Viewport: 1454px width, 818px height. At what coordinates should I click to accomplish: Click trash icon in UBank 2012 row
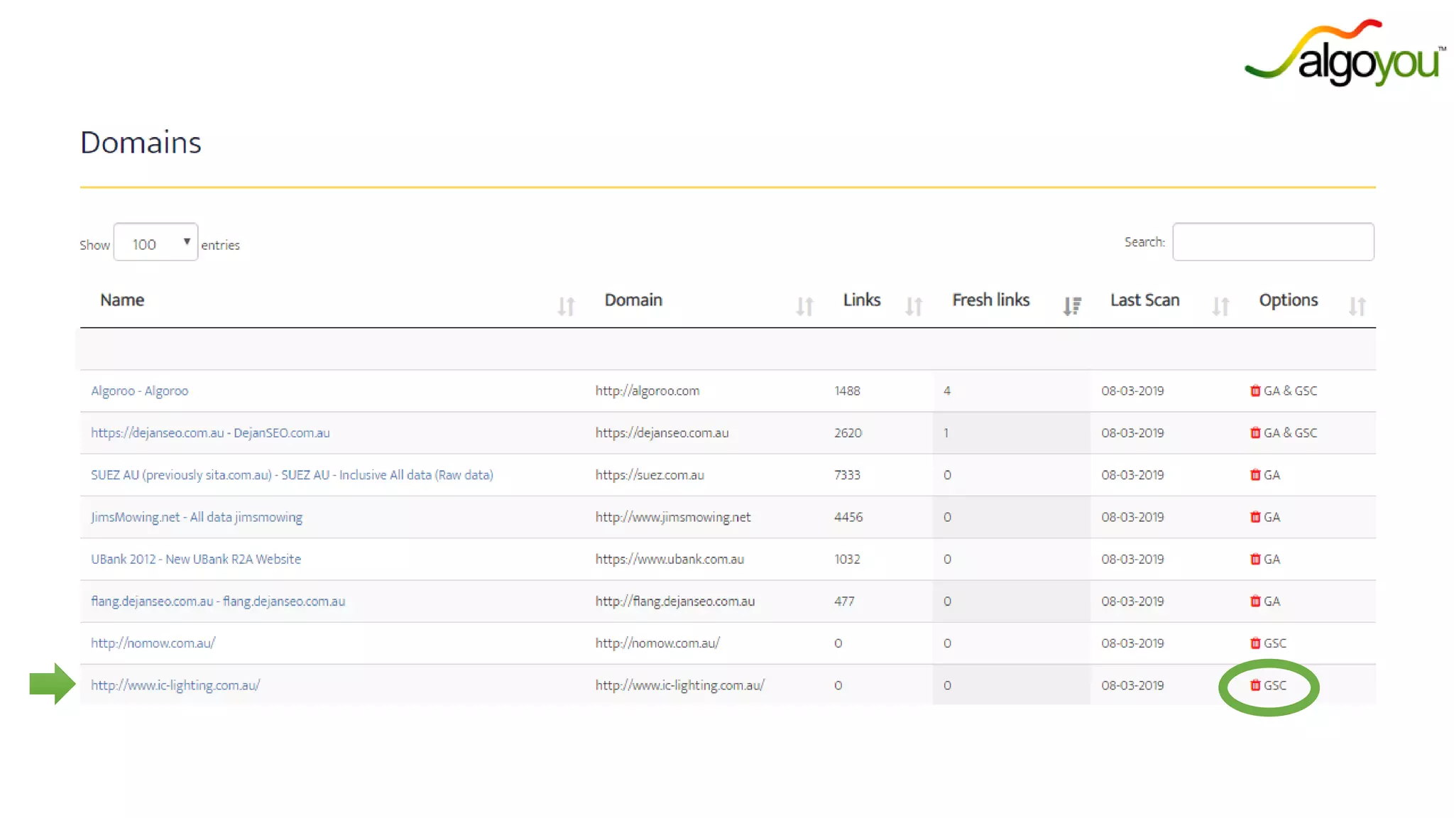(x=1255, y=559)
